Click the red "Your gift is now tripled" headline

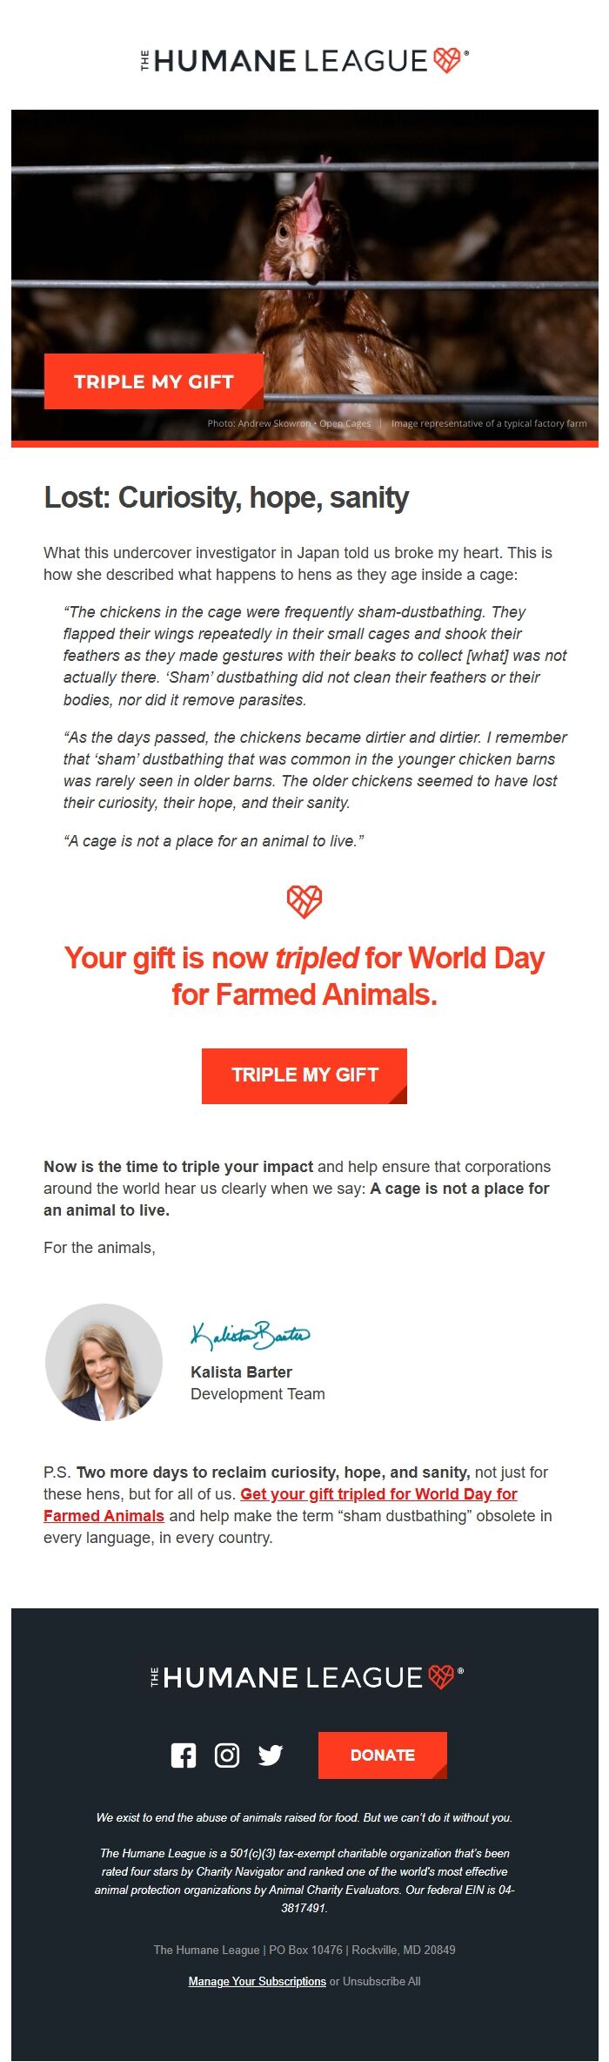304,976
